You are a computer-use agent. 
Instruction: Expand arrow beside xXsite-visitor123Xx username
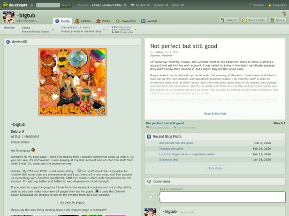point(125,5)
